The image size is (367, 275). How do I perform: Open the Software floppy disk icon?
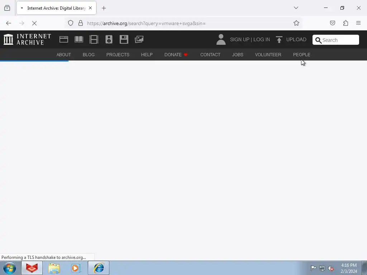[124, 39]
